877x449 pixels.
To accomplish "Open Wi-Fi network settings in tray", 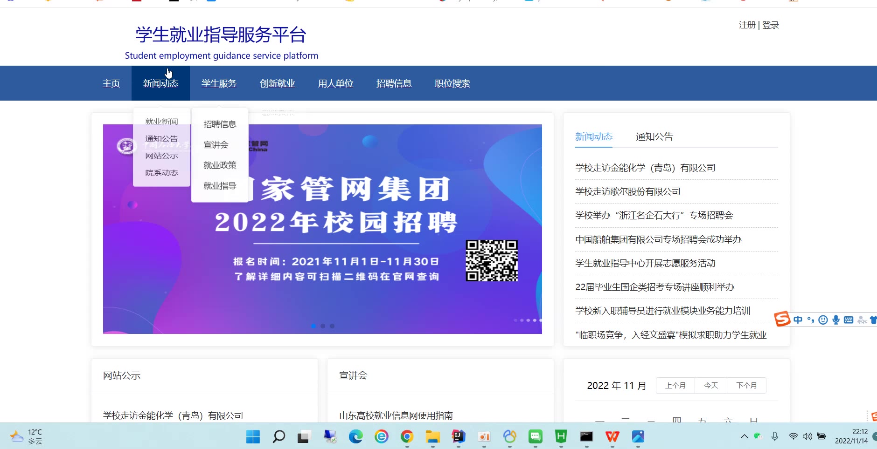I will [793, 436].
